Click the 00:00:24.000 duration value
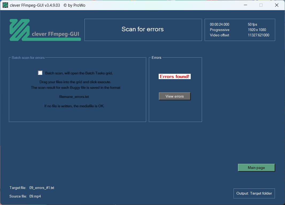 point(219,24)
